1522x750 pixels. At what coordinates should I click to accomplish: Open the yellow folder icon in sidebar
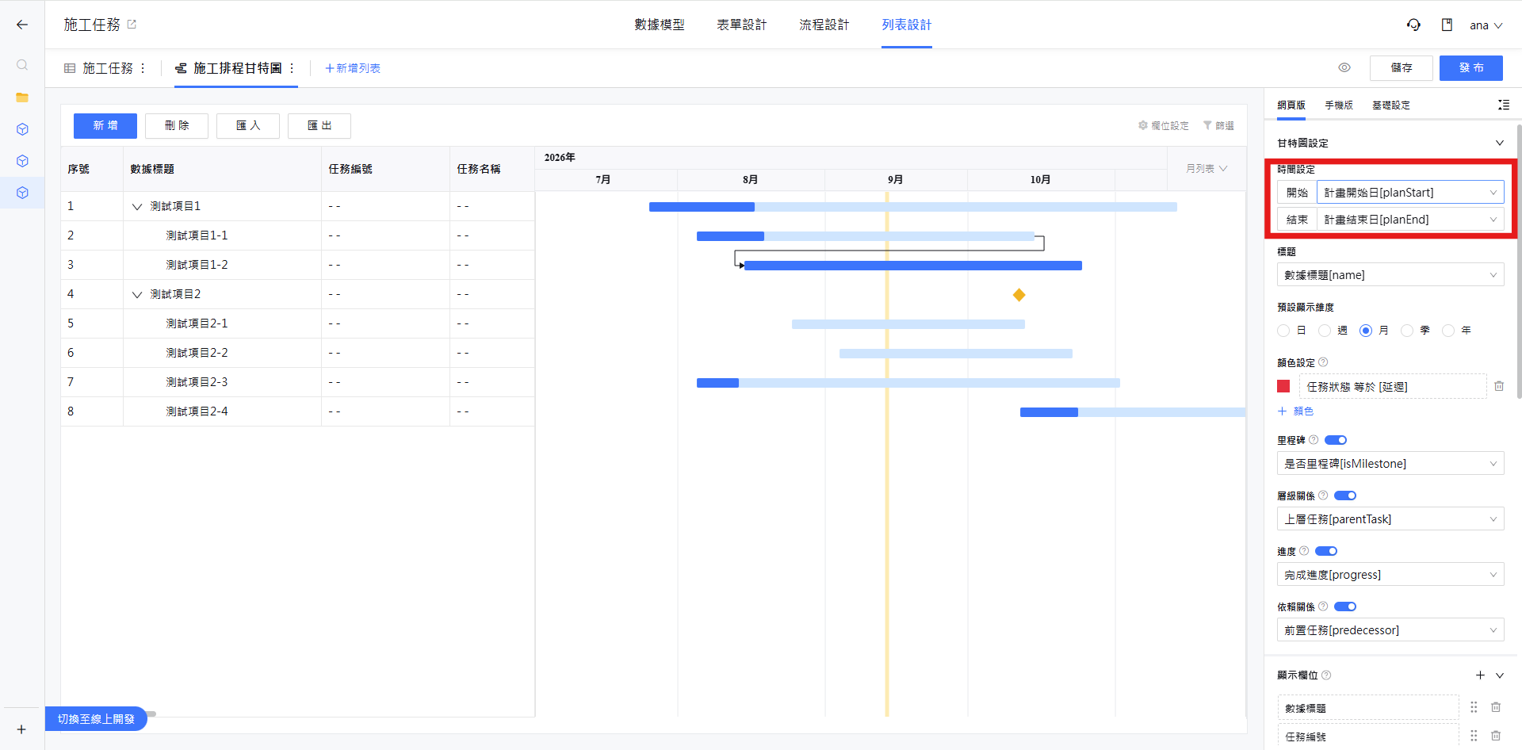click(22, 98)
